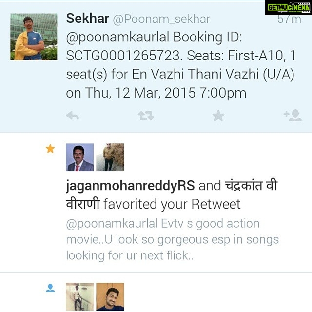Open Sekhar's display name
312x312 pixels.
(x=88, y=19)
